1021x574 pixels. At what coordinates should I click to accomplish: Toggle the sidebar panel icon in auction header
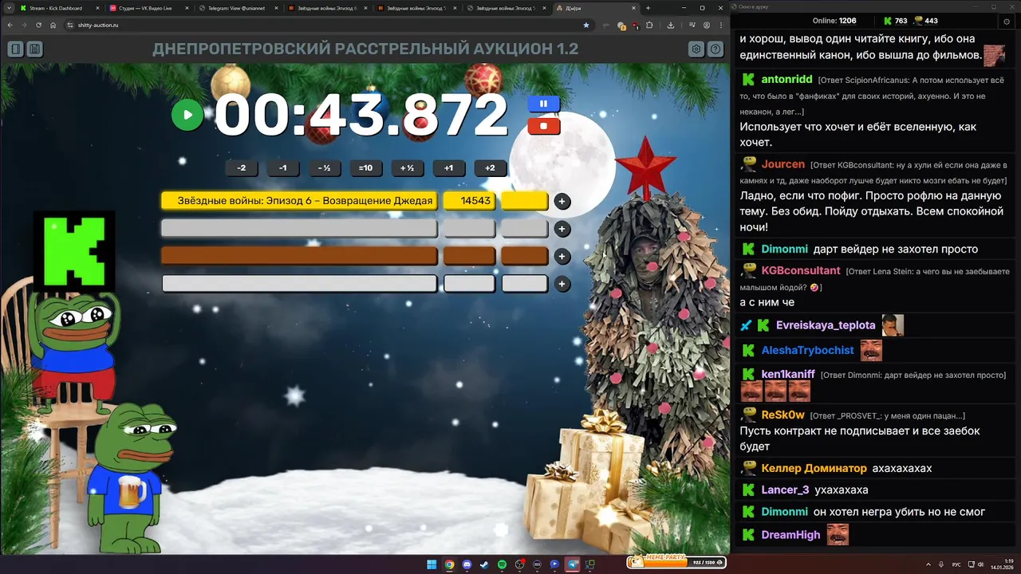(x=15, y=49)
